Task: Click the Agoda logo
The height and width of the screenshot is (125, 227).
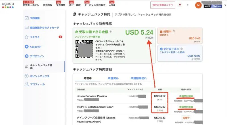Action: pyautogui.click(x=9, y=5)
